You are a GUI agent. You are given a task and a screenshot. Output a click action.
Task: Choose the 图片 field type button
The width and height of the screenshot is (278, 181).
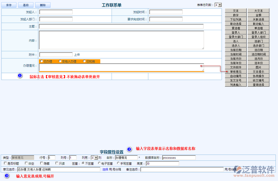coord(258,67)
